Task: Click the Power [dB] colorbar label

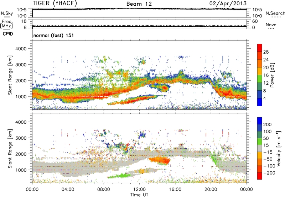Action: tap(272, 75)
